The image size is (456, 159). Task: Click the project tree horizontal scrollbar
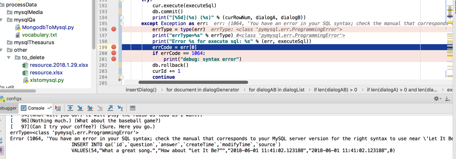[x=18, y=91]
